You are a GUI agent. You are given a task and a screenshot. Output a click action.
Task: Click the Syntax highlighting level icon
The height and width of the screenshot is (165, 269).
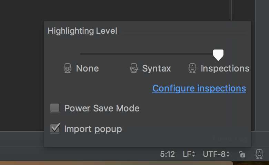point(134,68)
